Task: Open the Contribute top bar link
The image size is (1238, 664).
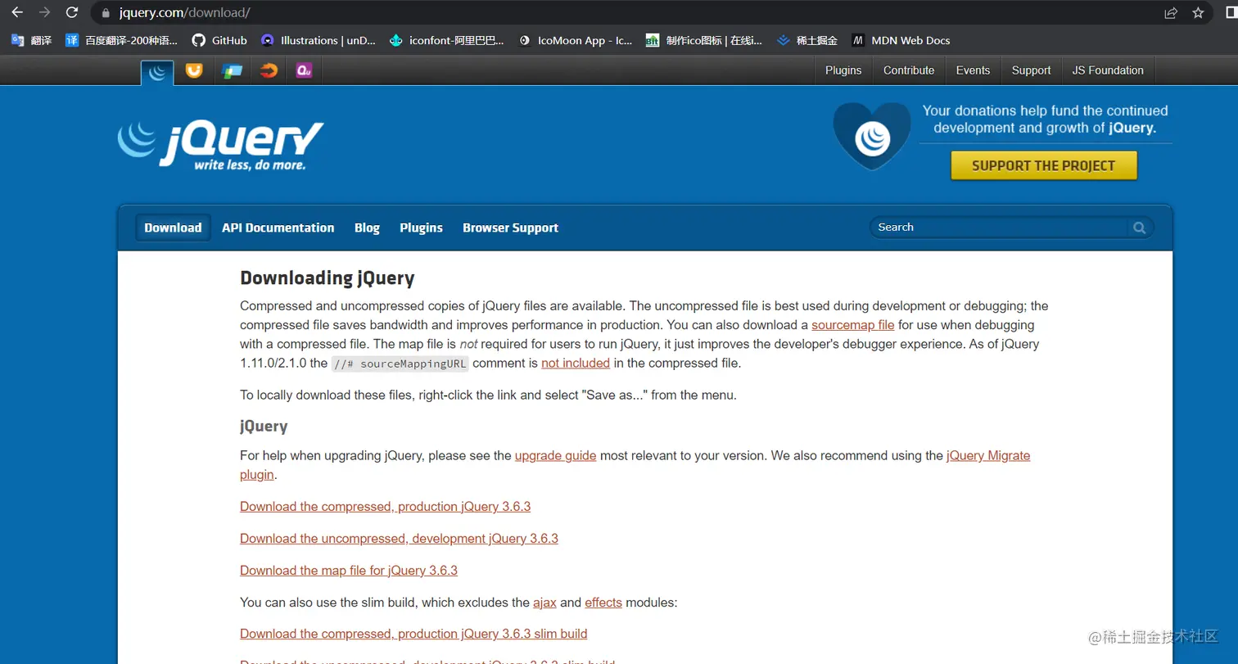Action: [x=909, y=70]
